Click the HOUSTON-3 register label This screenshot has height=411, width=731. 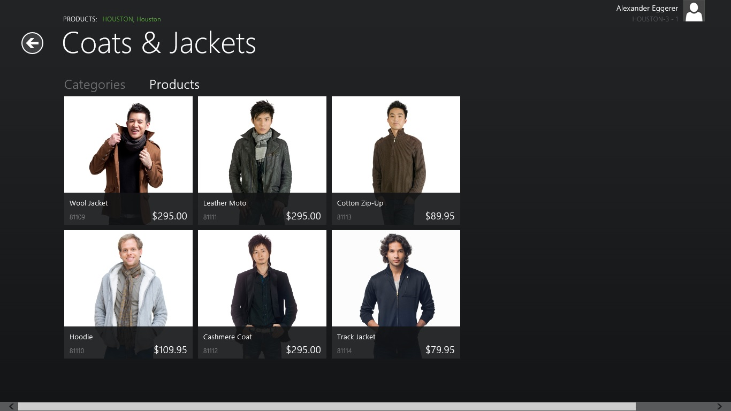click(655, 19)
